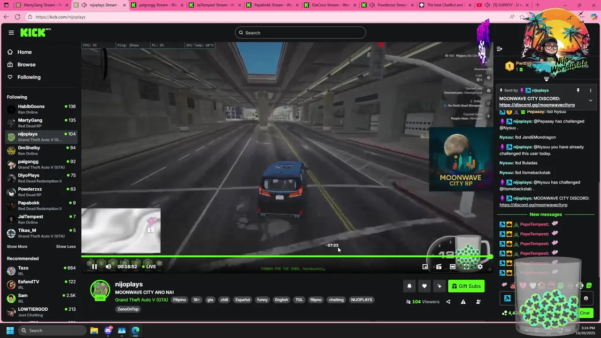Switch to the JaiTempest Stream tab

pyautogui.click(x=215, y=5)
